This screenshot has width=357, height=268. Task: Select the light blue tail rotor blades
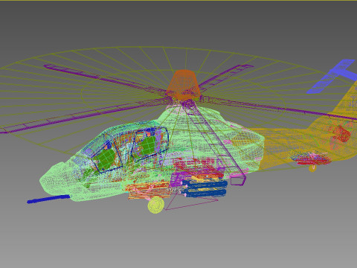click(332, 76)
